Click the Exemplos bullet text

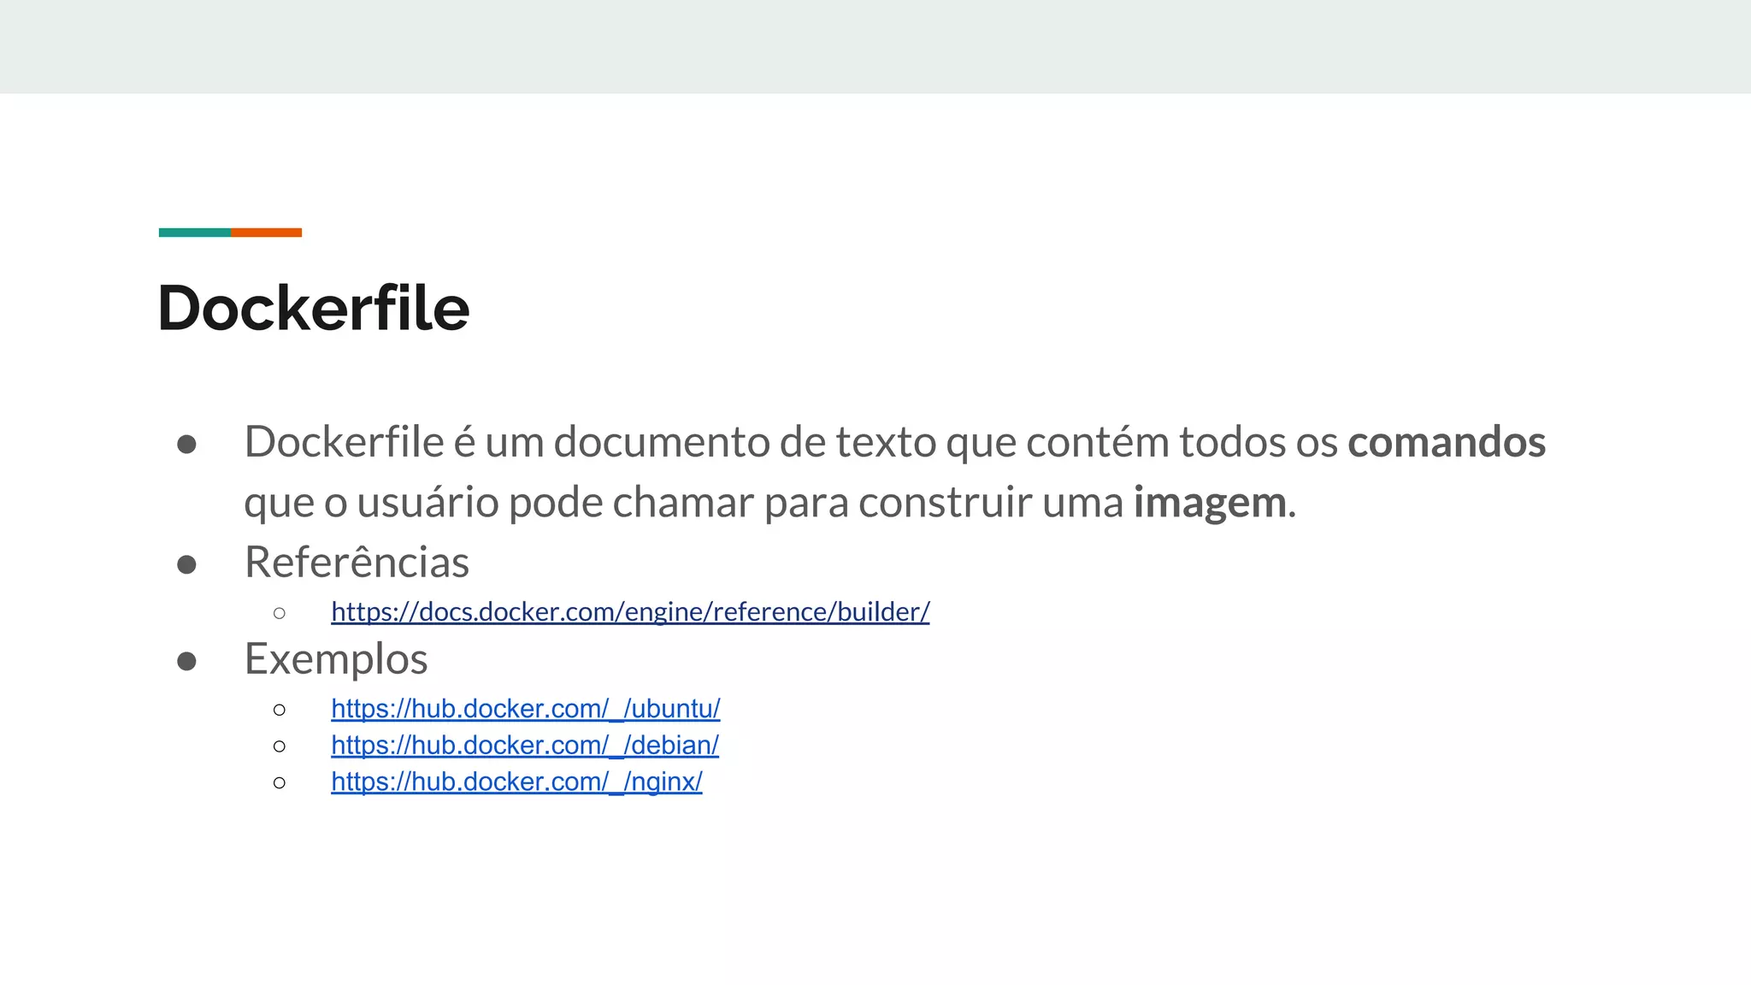pyautogui.click(x=336, y=659)
